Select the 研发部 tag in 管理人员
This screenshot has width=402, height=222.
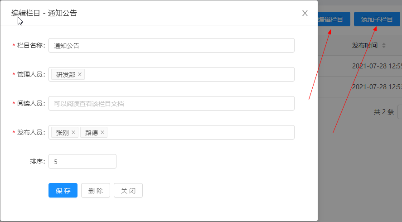point(66,75)
